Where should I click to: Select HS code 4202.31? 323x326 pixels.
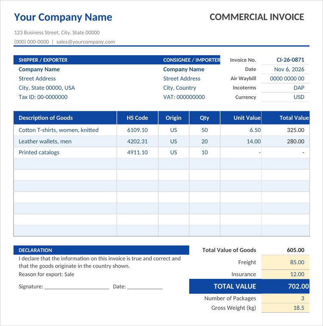click(137, 141)
